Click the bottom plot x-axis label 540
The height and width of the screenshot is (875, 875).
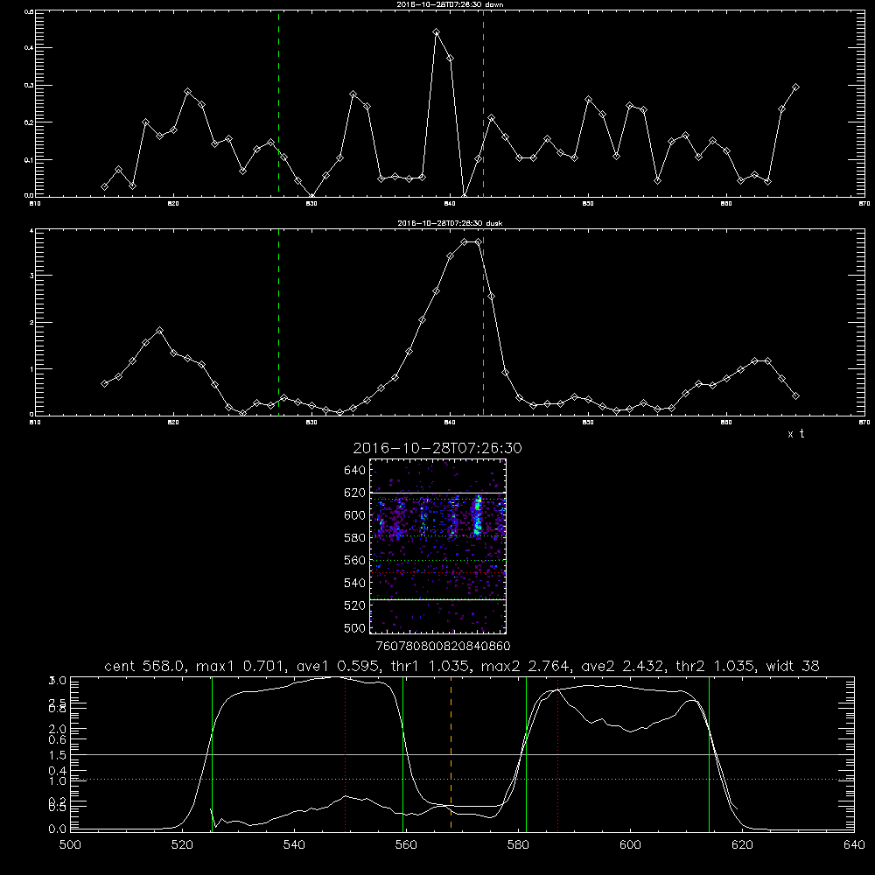(x=294, y=845)
